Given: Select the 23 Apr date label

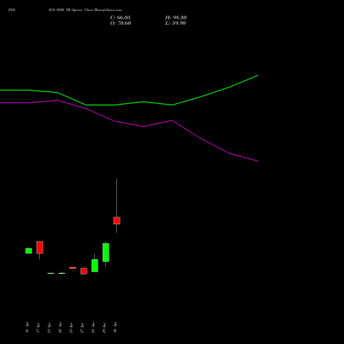Looking at the screenshot, I should pyautogui.click(x=72, y=327).
